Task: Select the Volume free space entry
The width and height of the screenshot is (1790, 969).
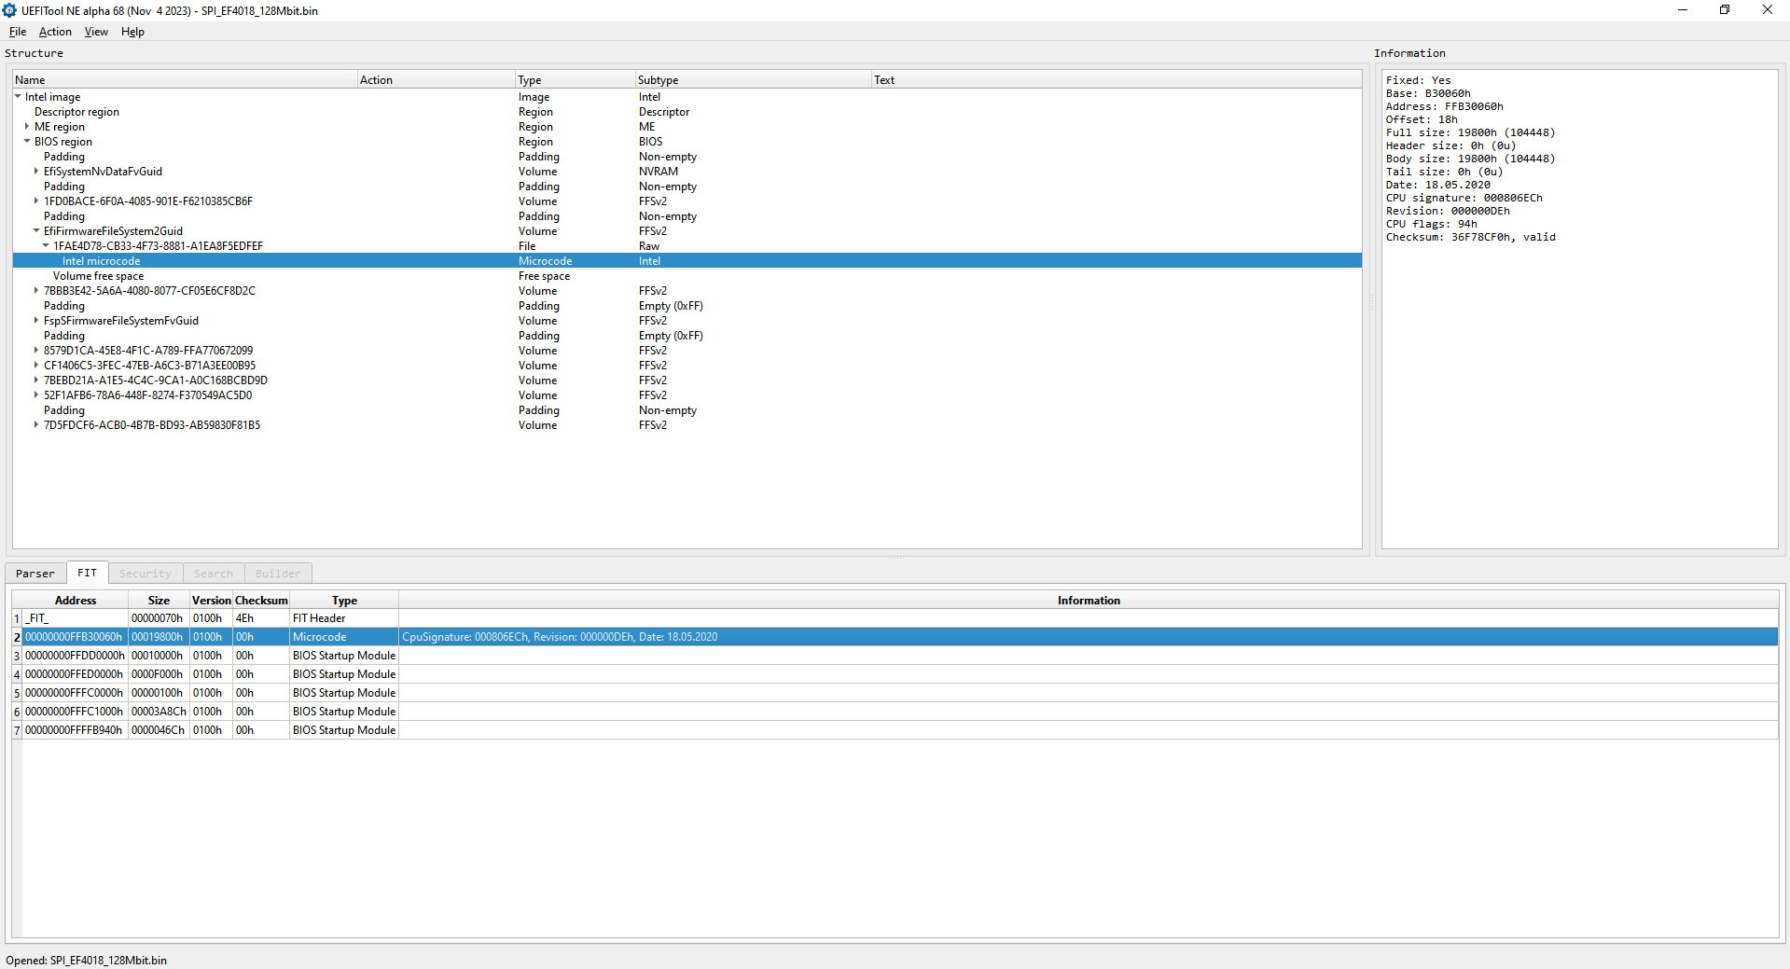Action: tap(98, 276)
